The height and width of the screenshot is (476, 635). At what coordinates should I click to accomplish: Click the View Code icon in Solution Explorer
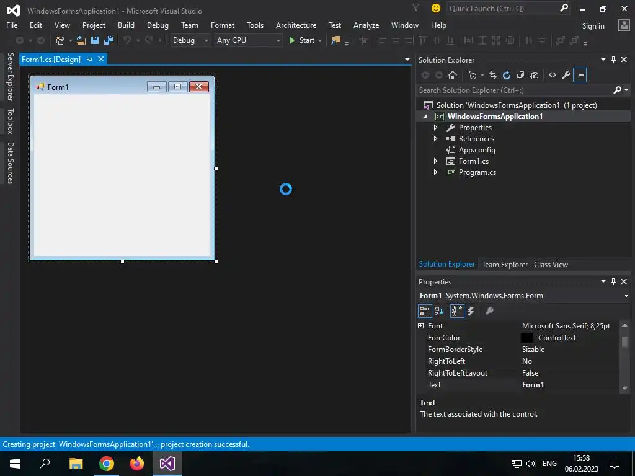pos(553,75)
